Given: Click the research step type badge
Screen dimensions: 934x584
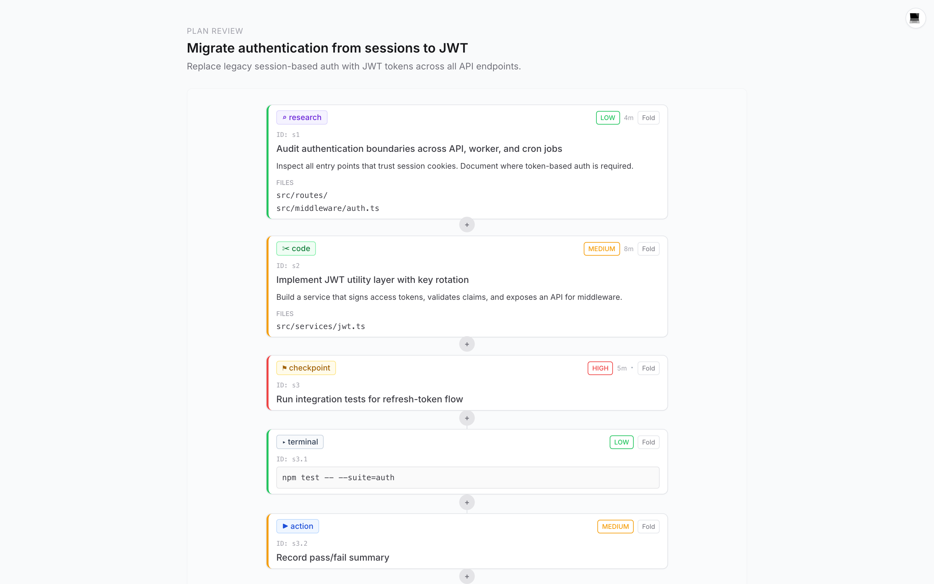Looking at the screenshot, I should 301,117.
